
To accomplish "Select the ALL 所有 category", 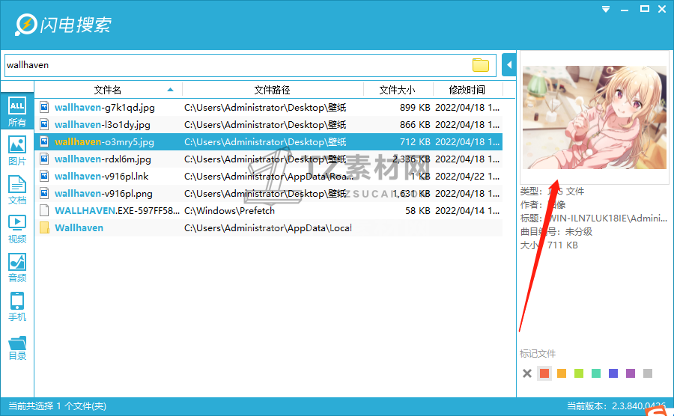I will click(x=17, y=111).
